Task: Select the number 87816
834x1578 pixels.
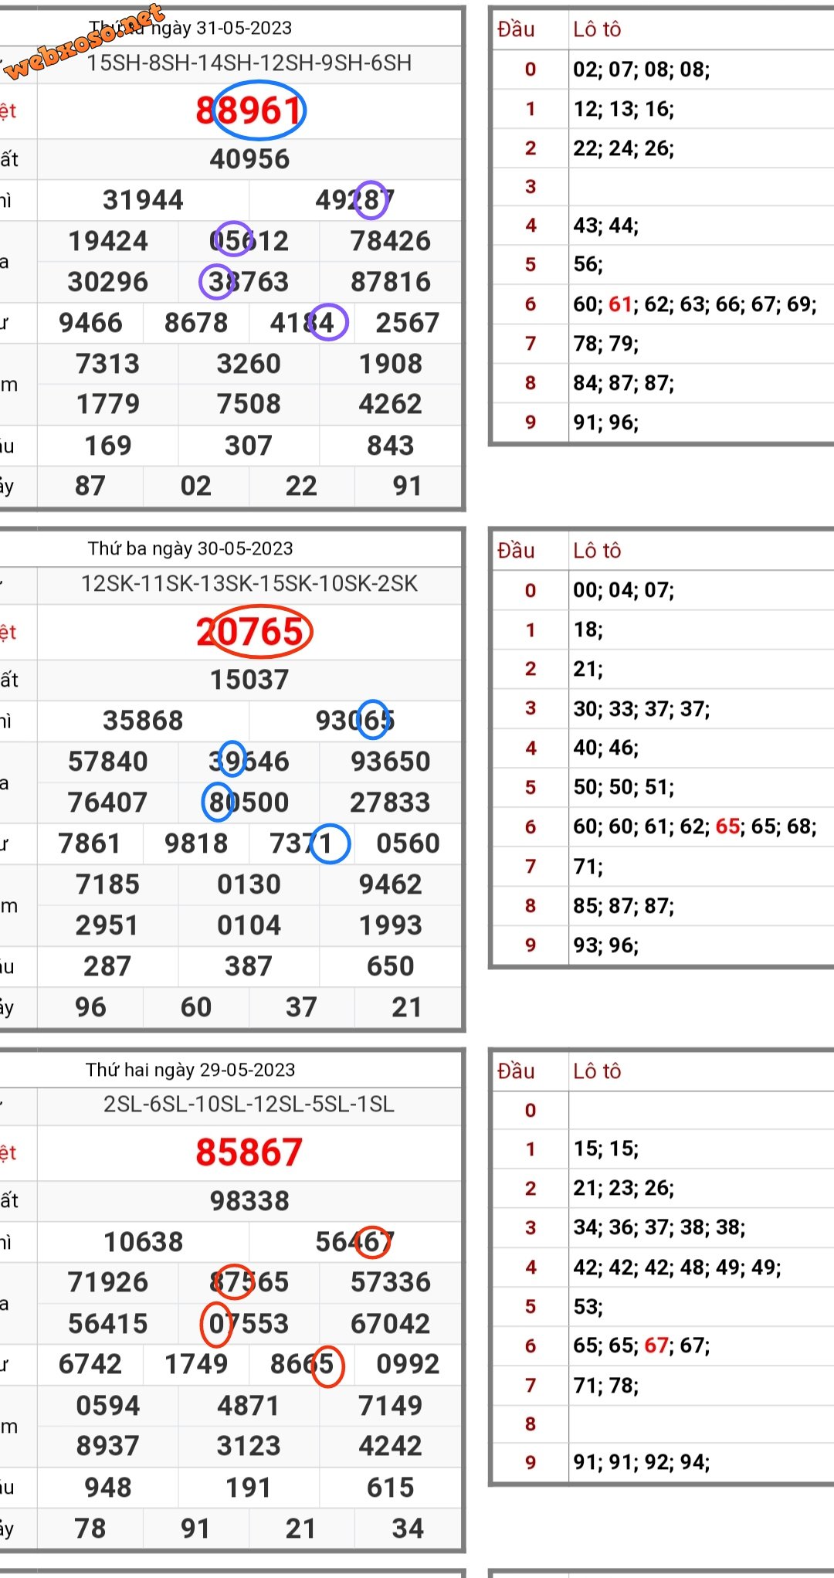Action: tap(391, 282)
